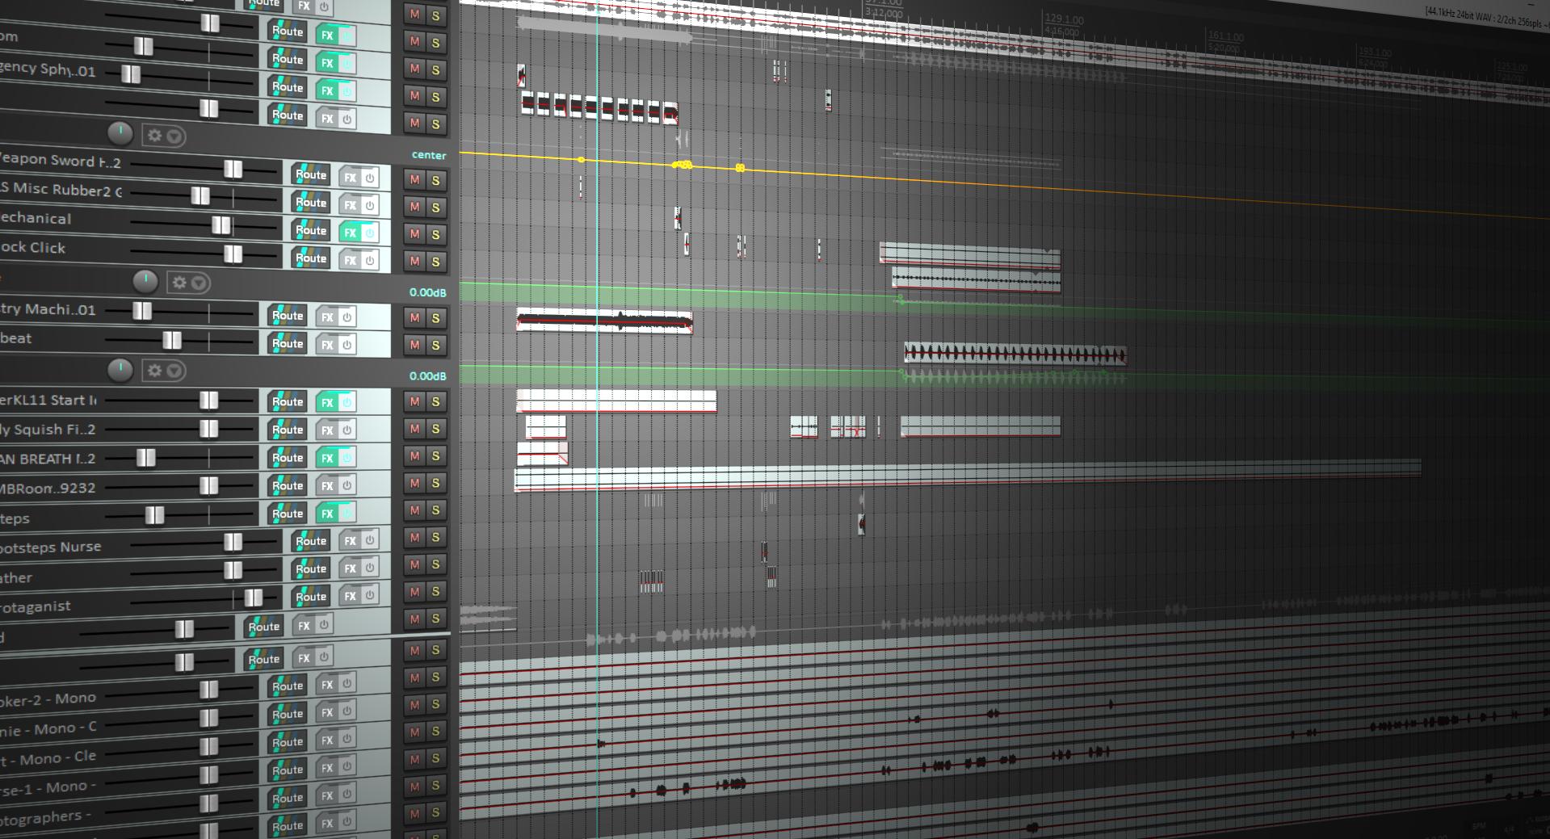Open Route for Misc Rubber2 track
The image size is (1550, 839).
coord(310,202)
